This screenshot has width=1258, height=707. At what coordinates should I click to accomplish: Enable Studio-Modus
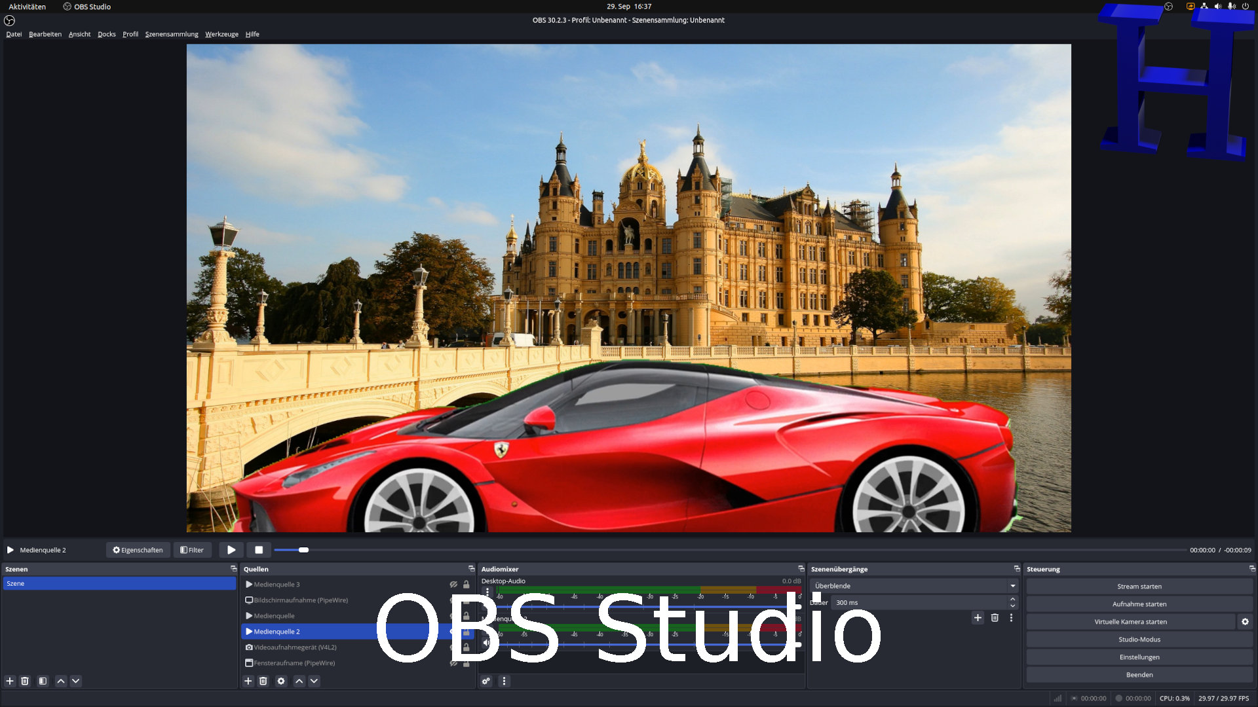1139,640
